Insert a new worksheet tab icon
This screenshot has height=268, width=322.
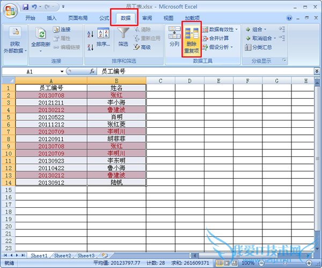pos(105,256)
